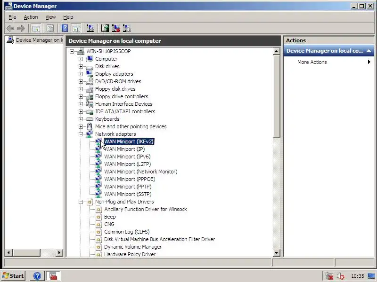Expand the IDE ATA/ATAPI controllers node
Viewport: 377px width, 282px height.
[81, 111]
